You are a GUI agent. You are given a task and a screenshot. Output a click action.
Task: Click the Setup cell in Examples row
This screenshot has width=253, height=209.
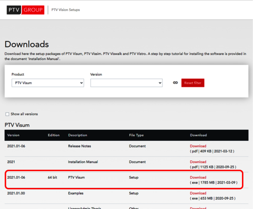134,193
